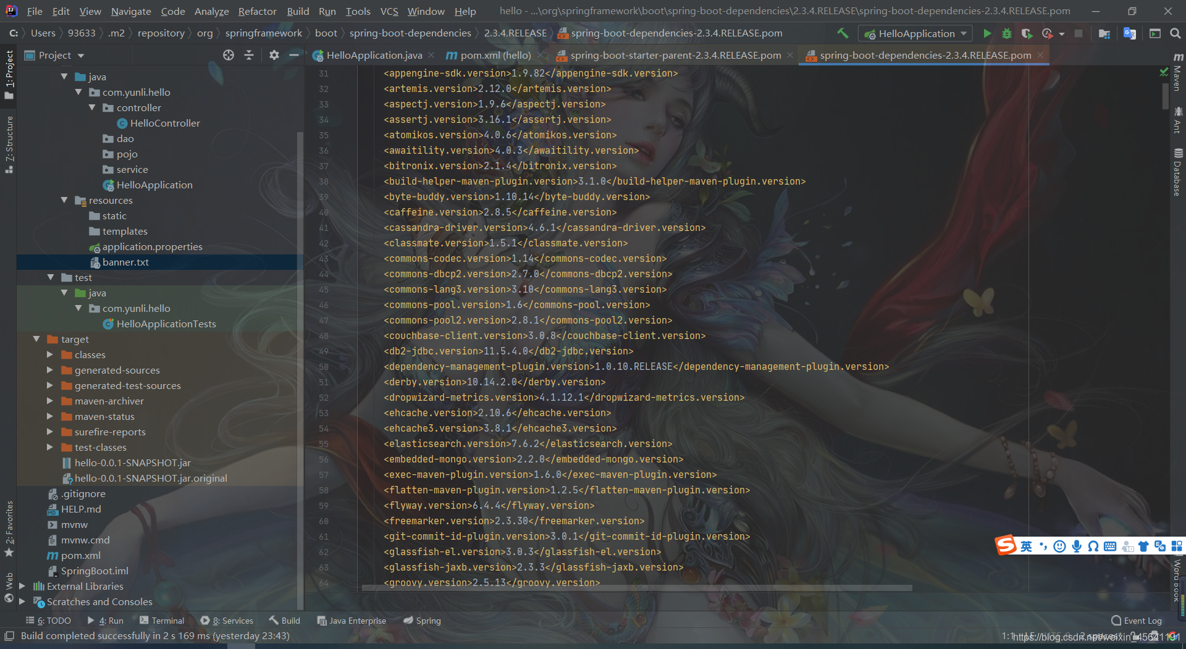Click the Sogou IME logo icon
Viewport: 1186px width, 649px height.
coord(1006,545)
